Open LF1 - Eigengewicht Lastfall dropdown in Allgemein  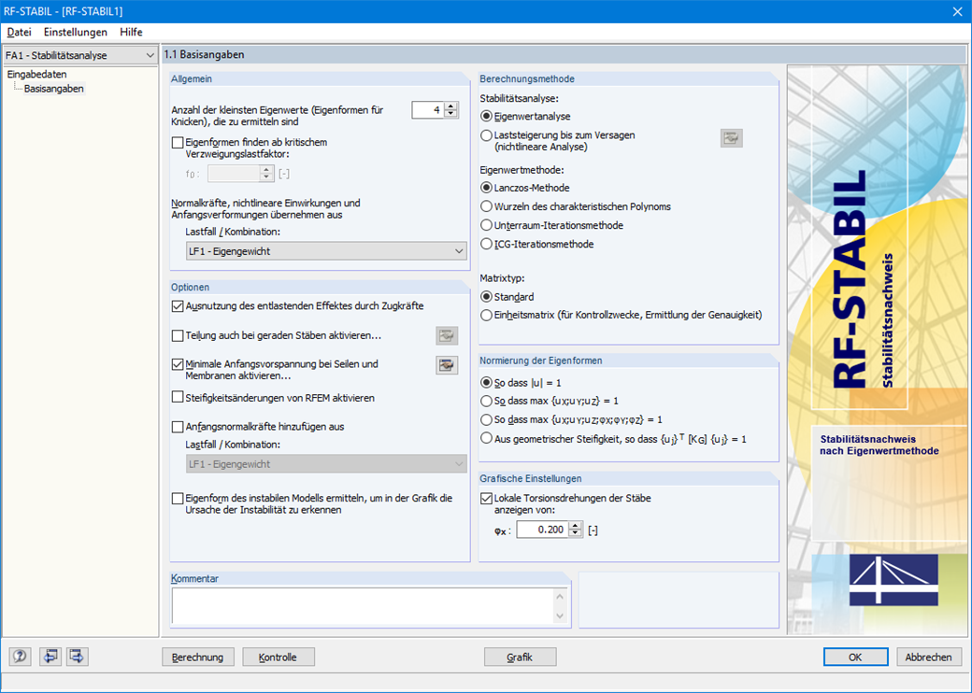click(x=326, y=251)
